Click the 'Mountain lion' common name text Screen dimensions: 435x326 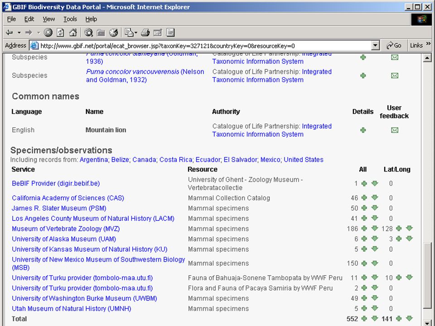click(x=106, y=130)
